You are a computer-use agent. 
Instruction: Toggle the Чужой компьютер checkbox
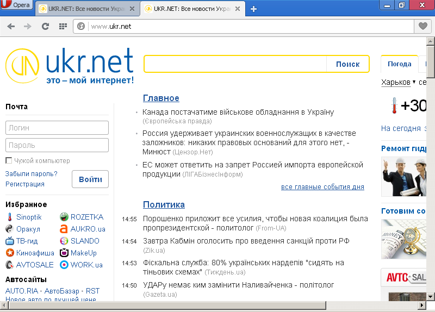(x=9, y=160)
